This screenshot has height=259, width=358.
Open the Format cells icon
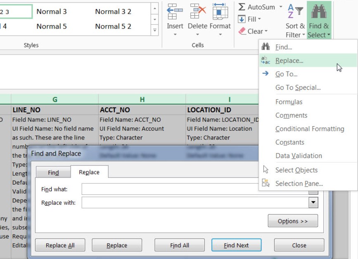click(x=220, y=12)
